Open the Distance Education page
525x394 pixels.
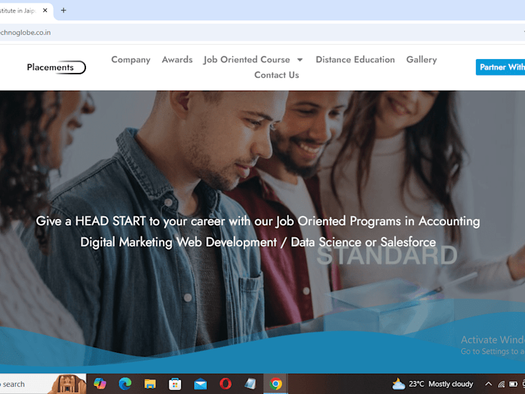tap(355, 60)
